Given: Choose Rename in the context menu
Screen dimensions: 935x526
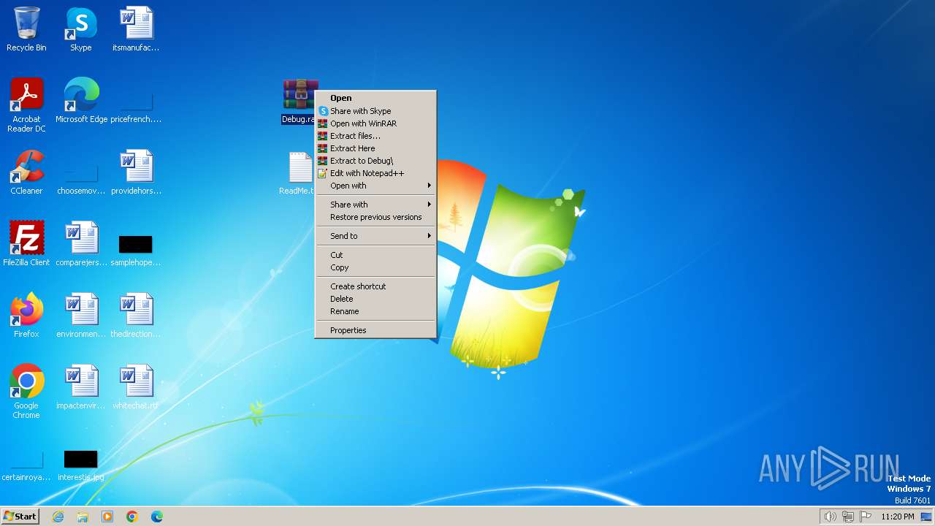Looking at the screenshot, I should (x=375, y=311).
